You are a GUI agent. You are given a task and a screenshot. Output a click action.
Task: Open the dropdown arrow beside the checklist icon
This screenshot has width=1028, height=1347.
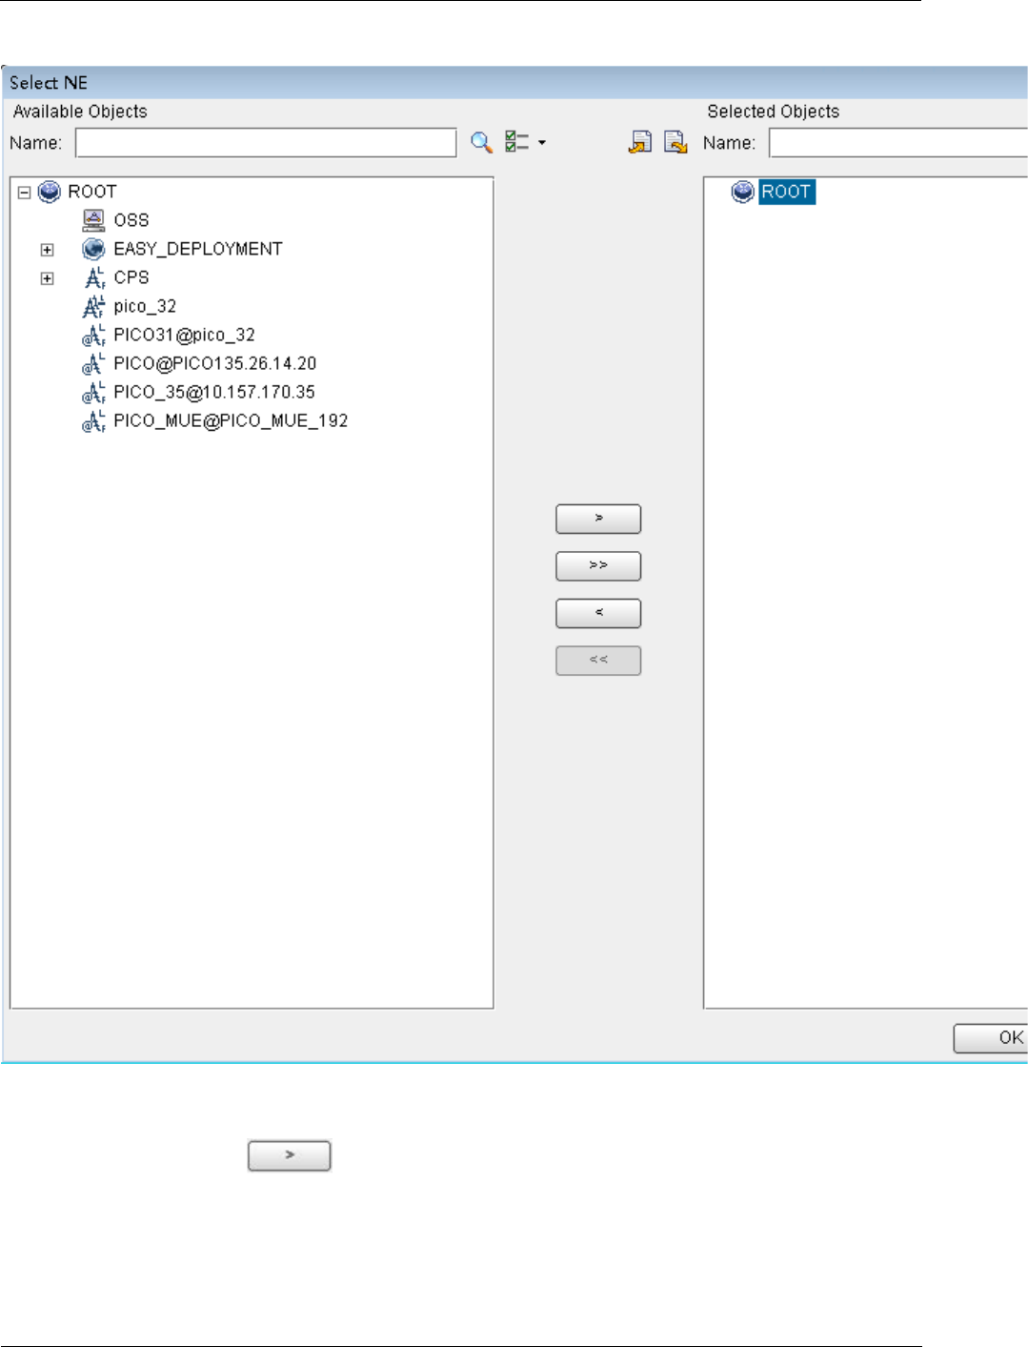point(542,143)
